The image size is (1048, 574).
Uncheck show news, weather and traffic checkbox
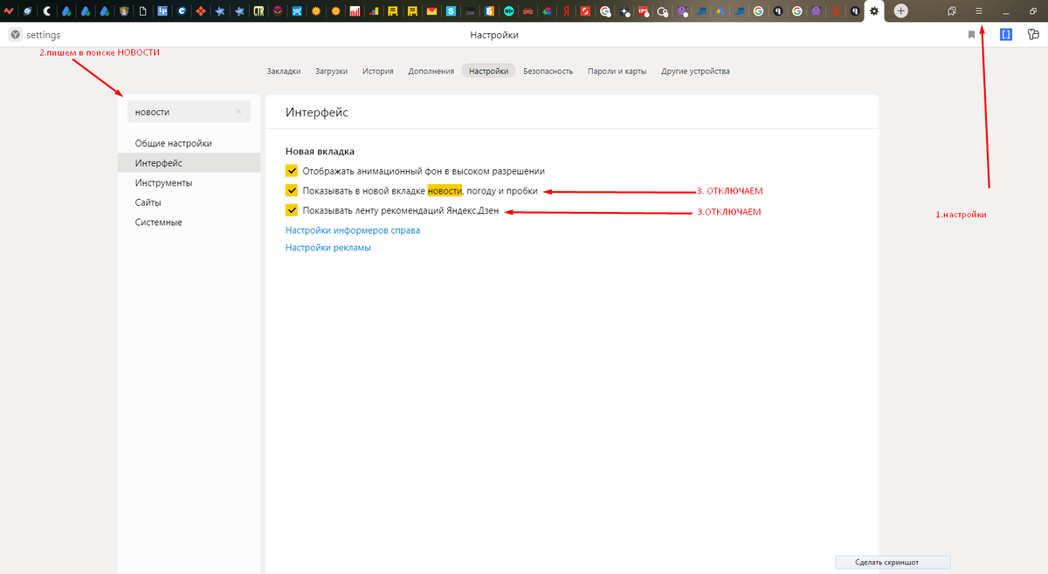292,190
